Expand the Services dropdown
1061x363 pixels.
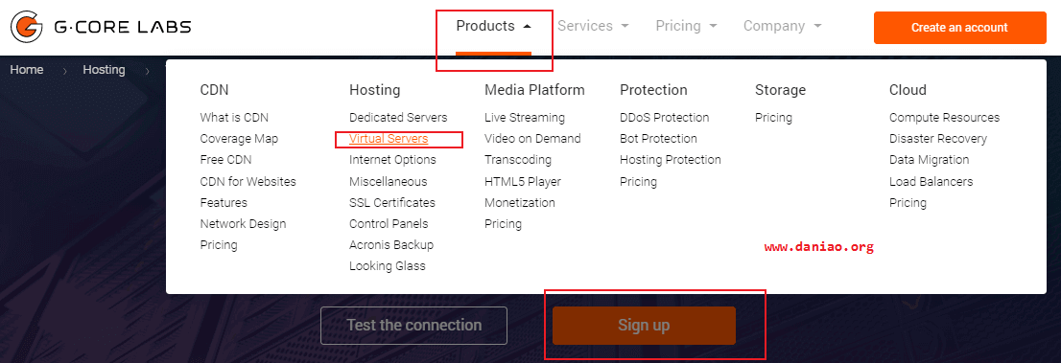tap(594, 27)
